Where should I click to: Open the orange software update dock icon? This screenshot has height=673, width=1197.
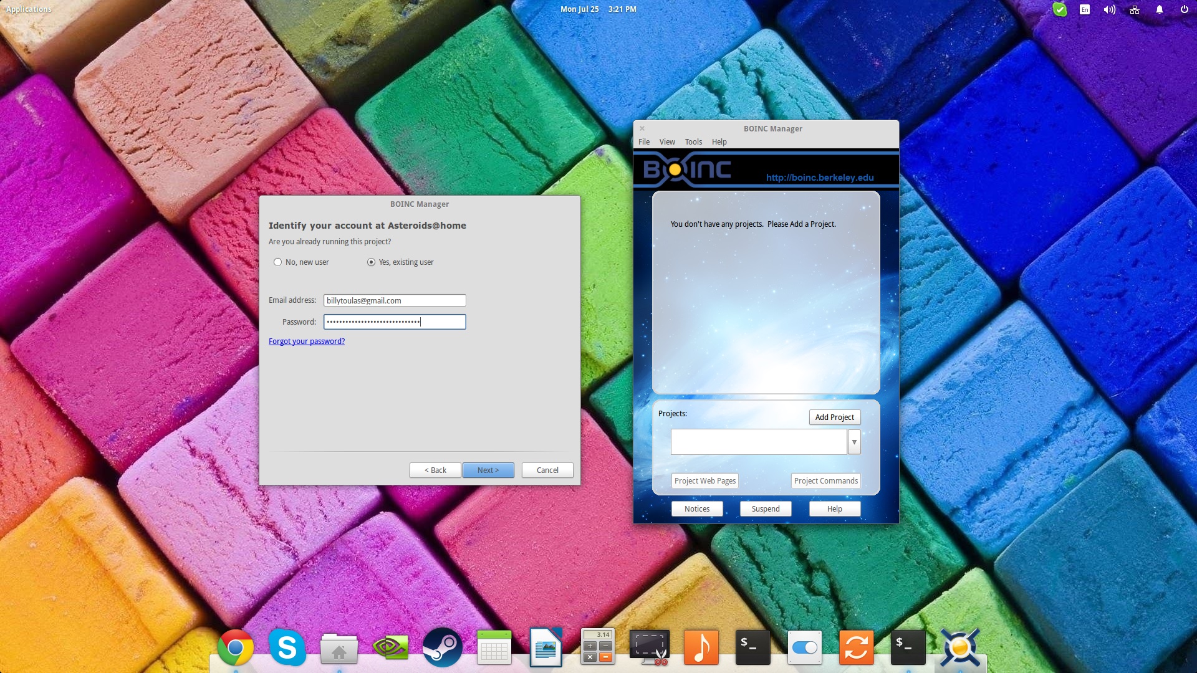pyautogui.click(x=857, y=648)
